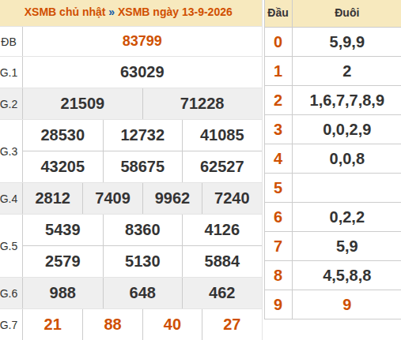Click the G.4 row label

(x=9, y=199)
